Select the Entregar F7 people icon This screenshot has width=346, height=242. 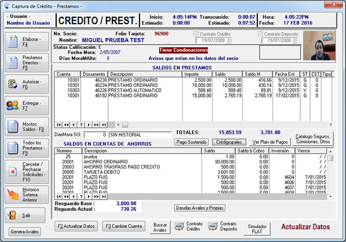coord(13,105)
